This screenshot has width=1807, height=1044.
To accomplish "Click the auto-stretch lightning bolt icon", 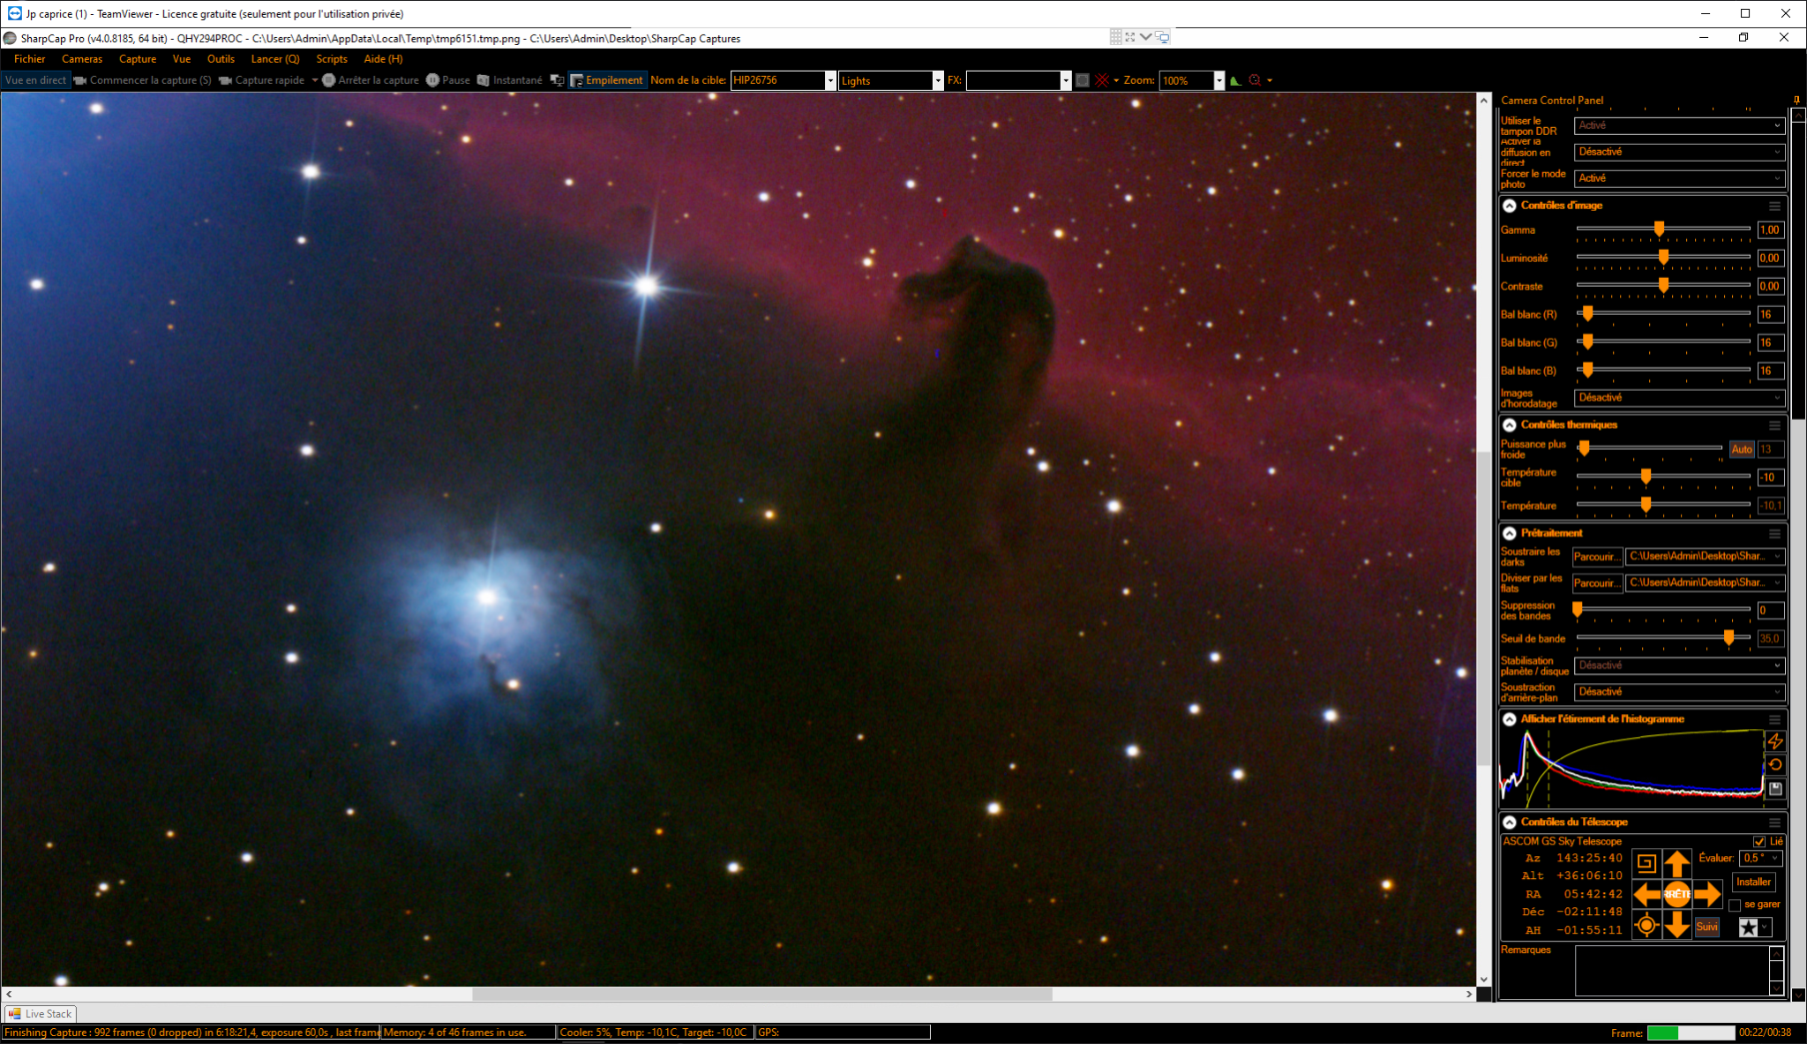I will pyautogui.click(x=1775, y=741).
